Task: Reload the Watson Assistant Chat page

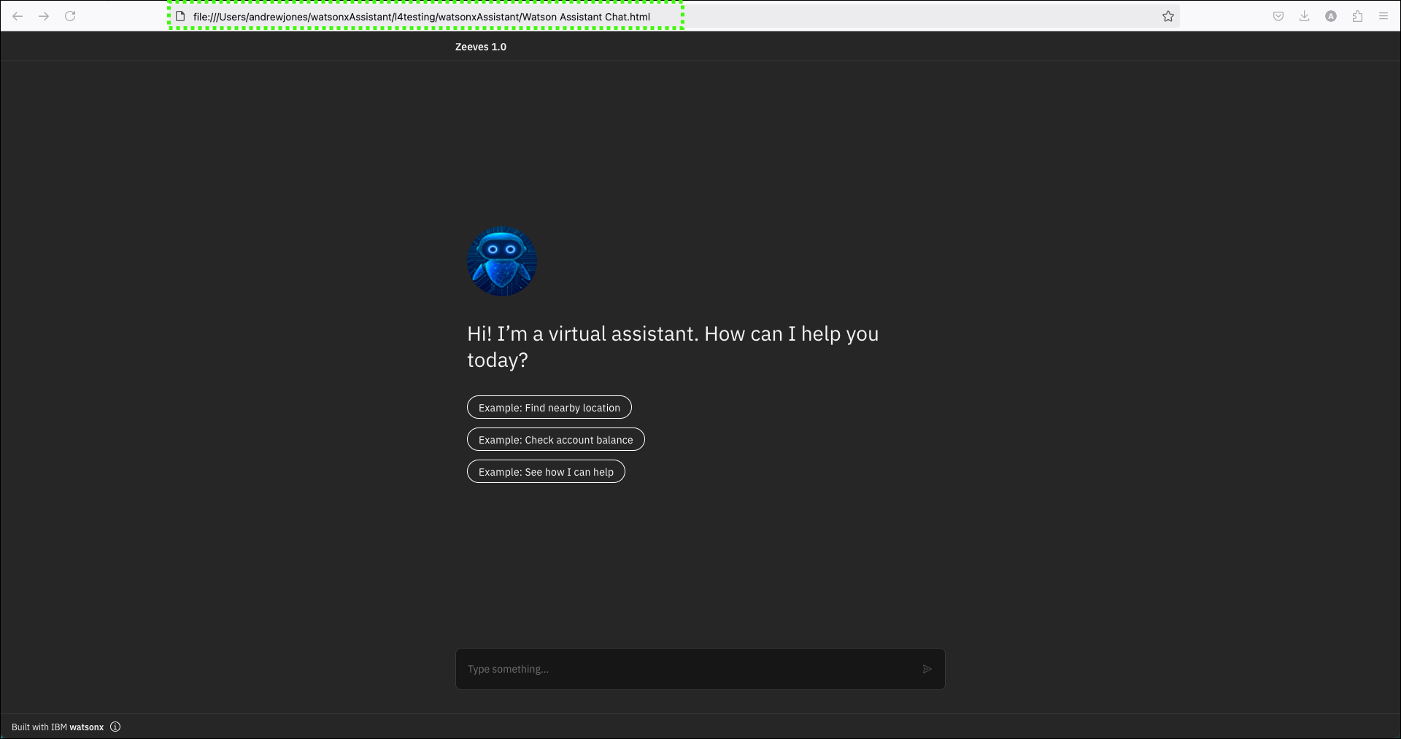Action: (70, 16)
